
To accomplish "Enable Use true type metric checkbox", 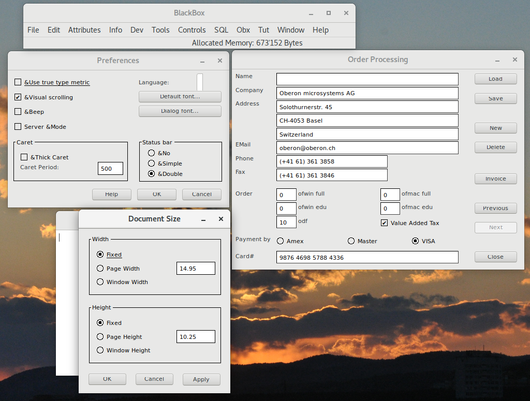I will tap(18, 82).
